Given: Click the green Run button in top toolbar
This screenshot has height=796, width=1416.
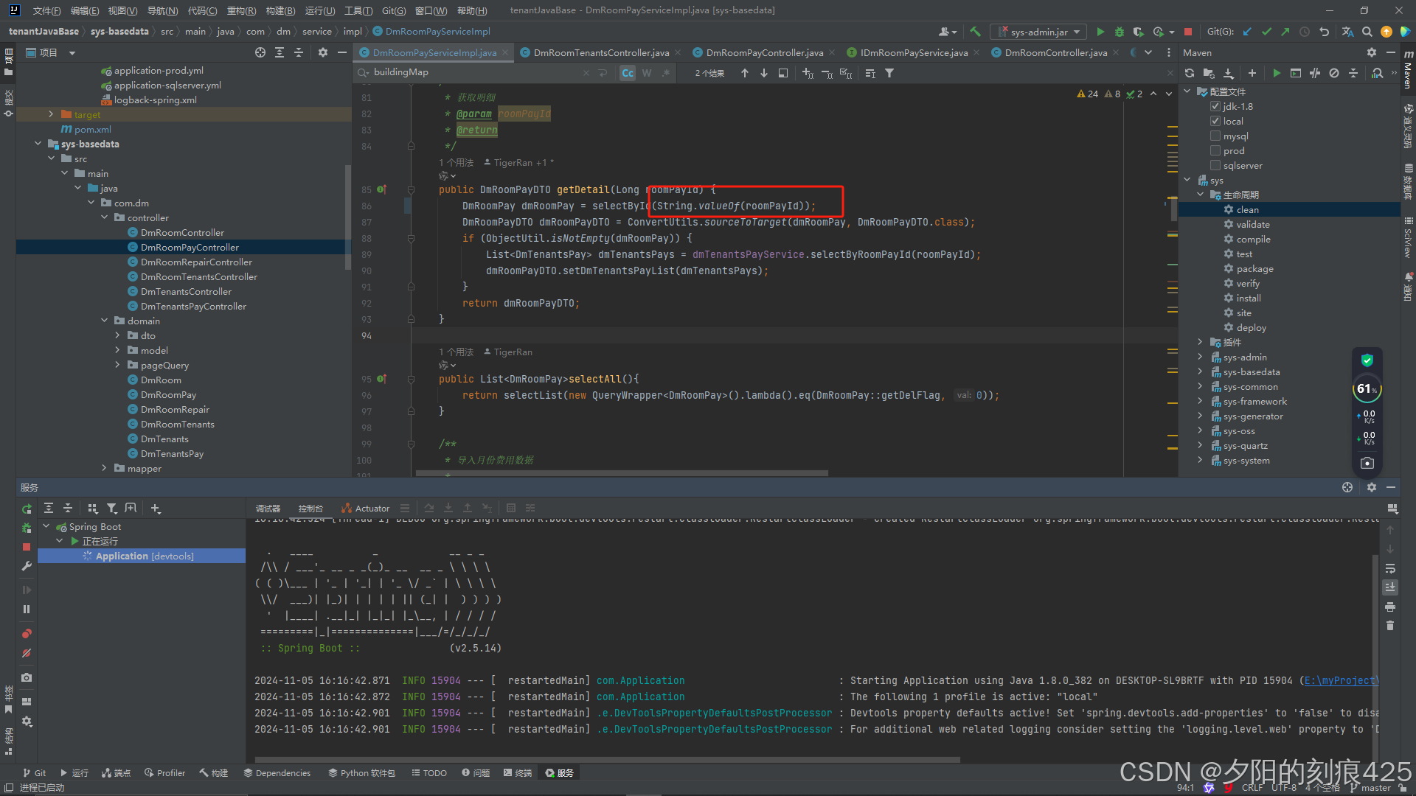Looking at the screenshot, I should (x=1100, y=32).
